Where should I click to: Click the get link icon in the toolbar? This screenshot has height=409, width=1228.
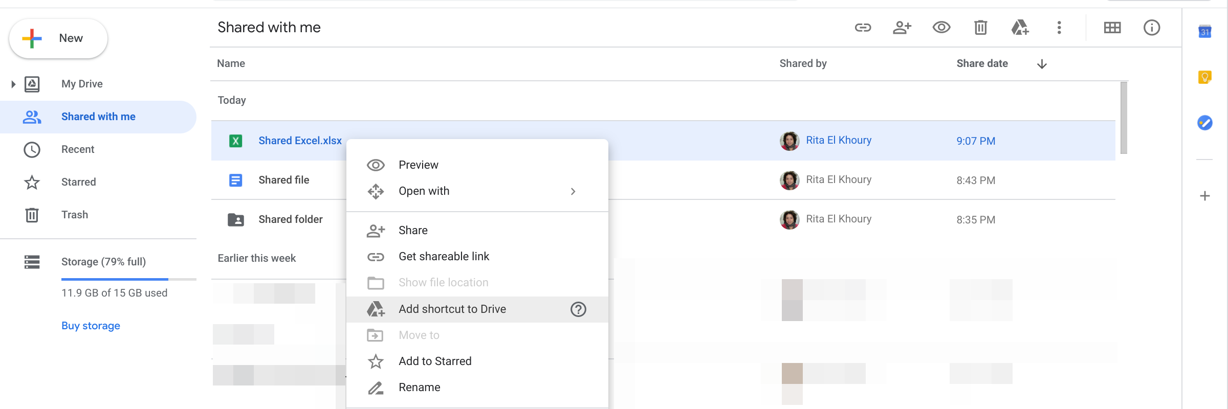(x=863, y=28)
